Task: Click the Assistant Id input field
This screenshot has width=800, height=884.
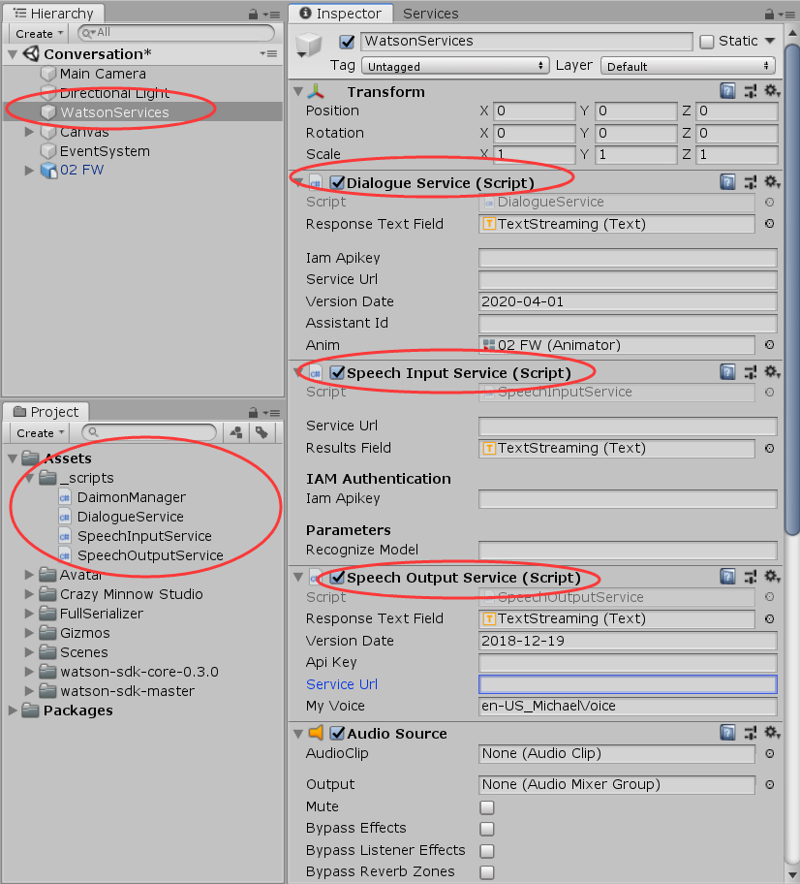Action: (628, 324)
